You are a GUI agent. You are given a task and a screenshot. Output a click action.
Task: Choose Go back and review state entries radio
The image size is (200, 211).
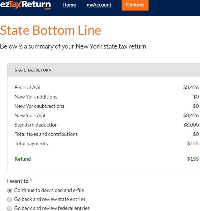click(x=10, y=199)
